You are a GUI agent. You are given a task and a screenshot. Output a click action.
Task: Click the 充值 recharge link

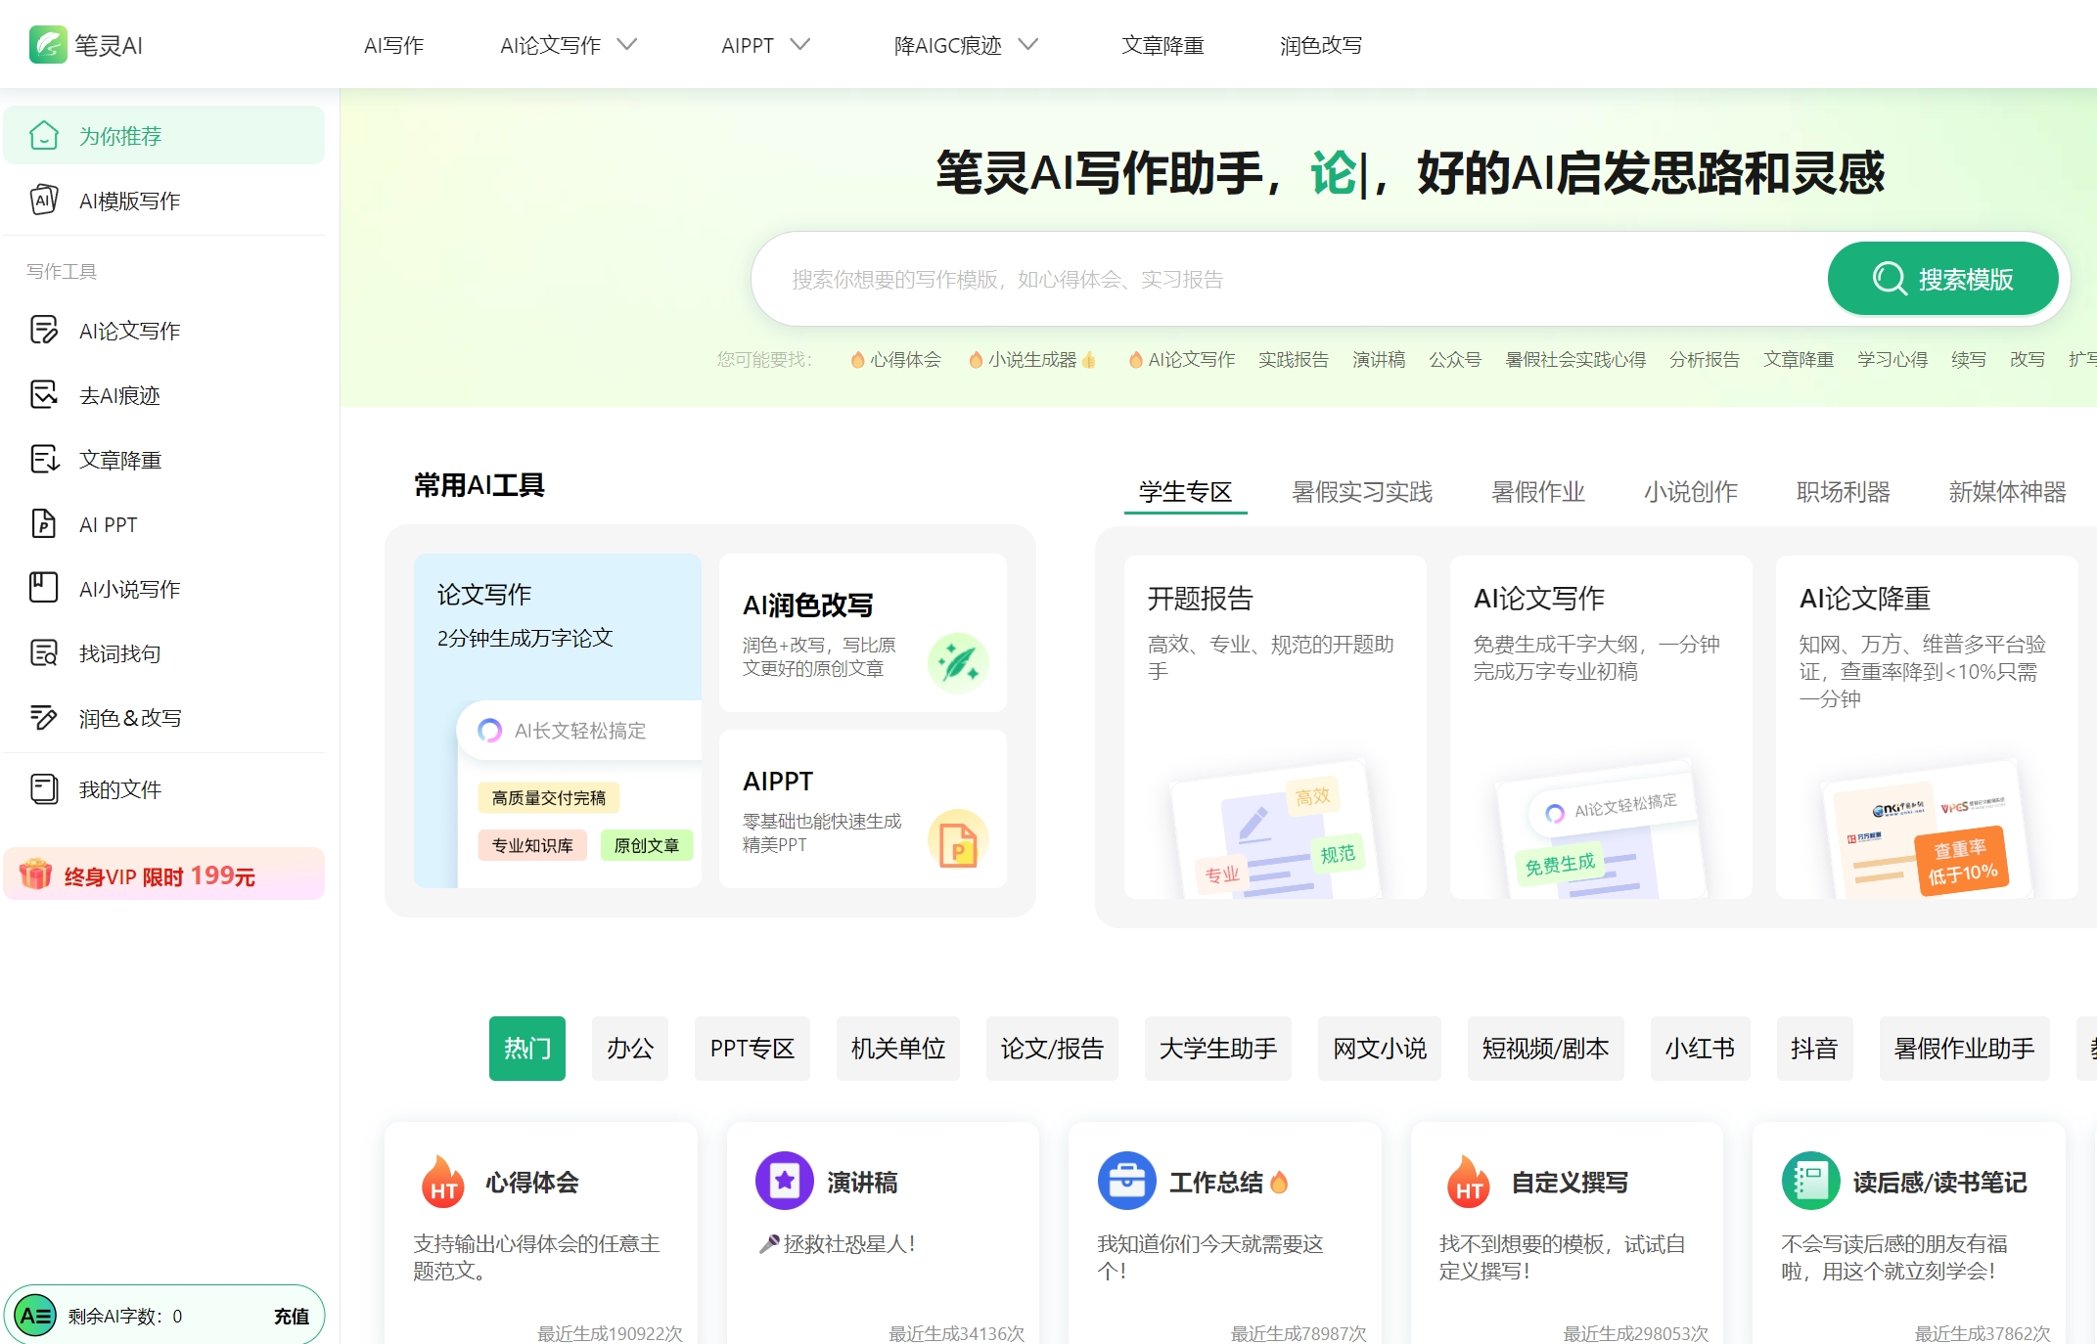pos(291,1317)
